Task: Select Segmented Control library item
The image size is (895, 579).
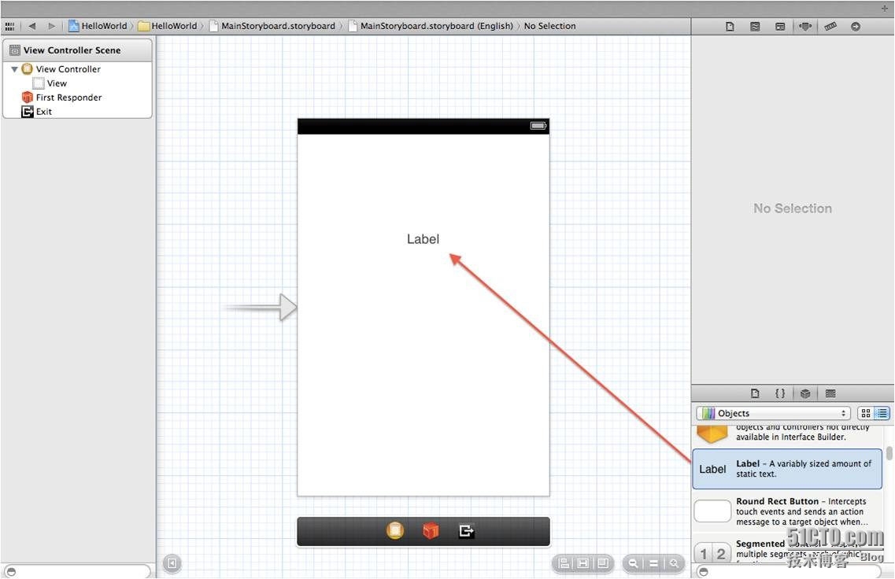Action: [x=787, y=550]
